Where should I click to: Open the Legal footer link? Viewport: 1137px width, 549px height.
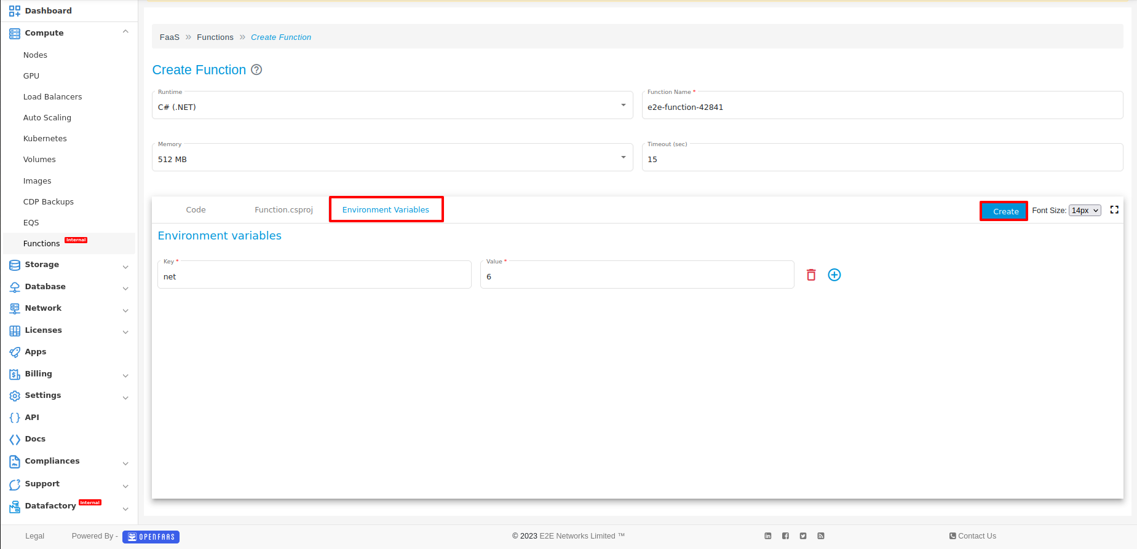click(x=34, y=536)
